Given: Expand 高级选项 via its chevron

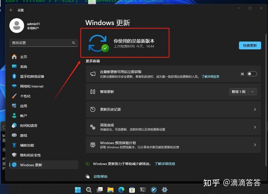Looking at the screenshot, I should tap(255, 127).
